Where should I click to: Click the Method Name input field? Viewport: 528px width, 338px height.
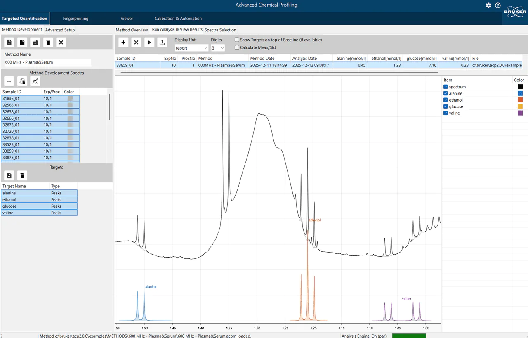tap(47, 62)
